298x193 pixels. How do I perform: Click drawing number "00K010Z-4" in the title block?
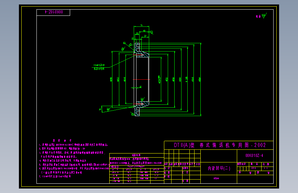[x=254, y=156]
